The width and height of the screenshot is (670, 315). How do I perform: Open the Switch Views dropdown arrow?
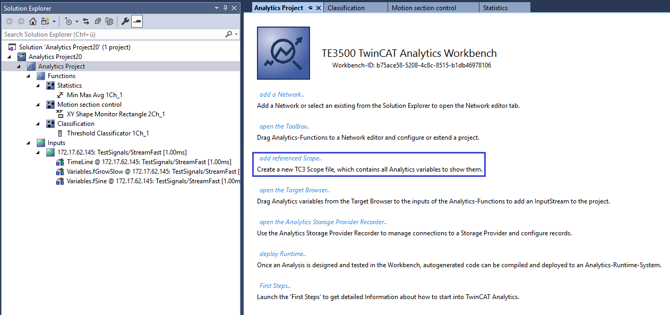[x=54, y=22]
